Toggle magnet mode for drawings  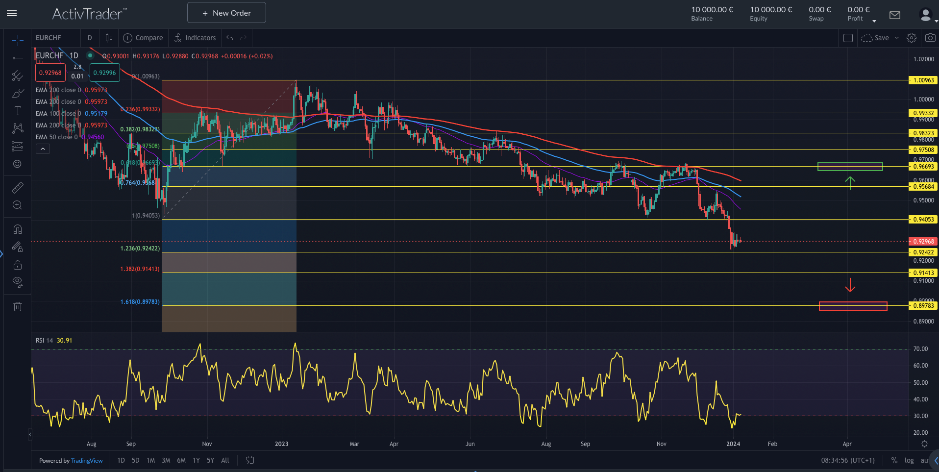(18, 229)
